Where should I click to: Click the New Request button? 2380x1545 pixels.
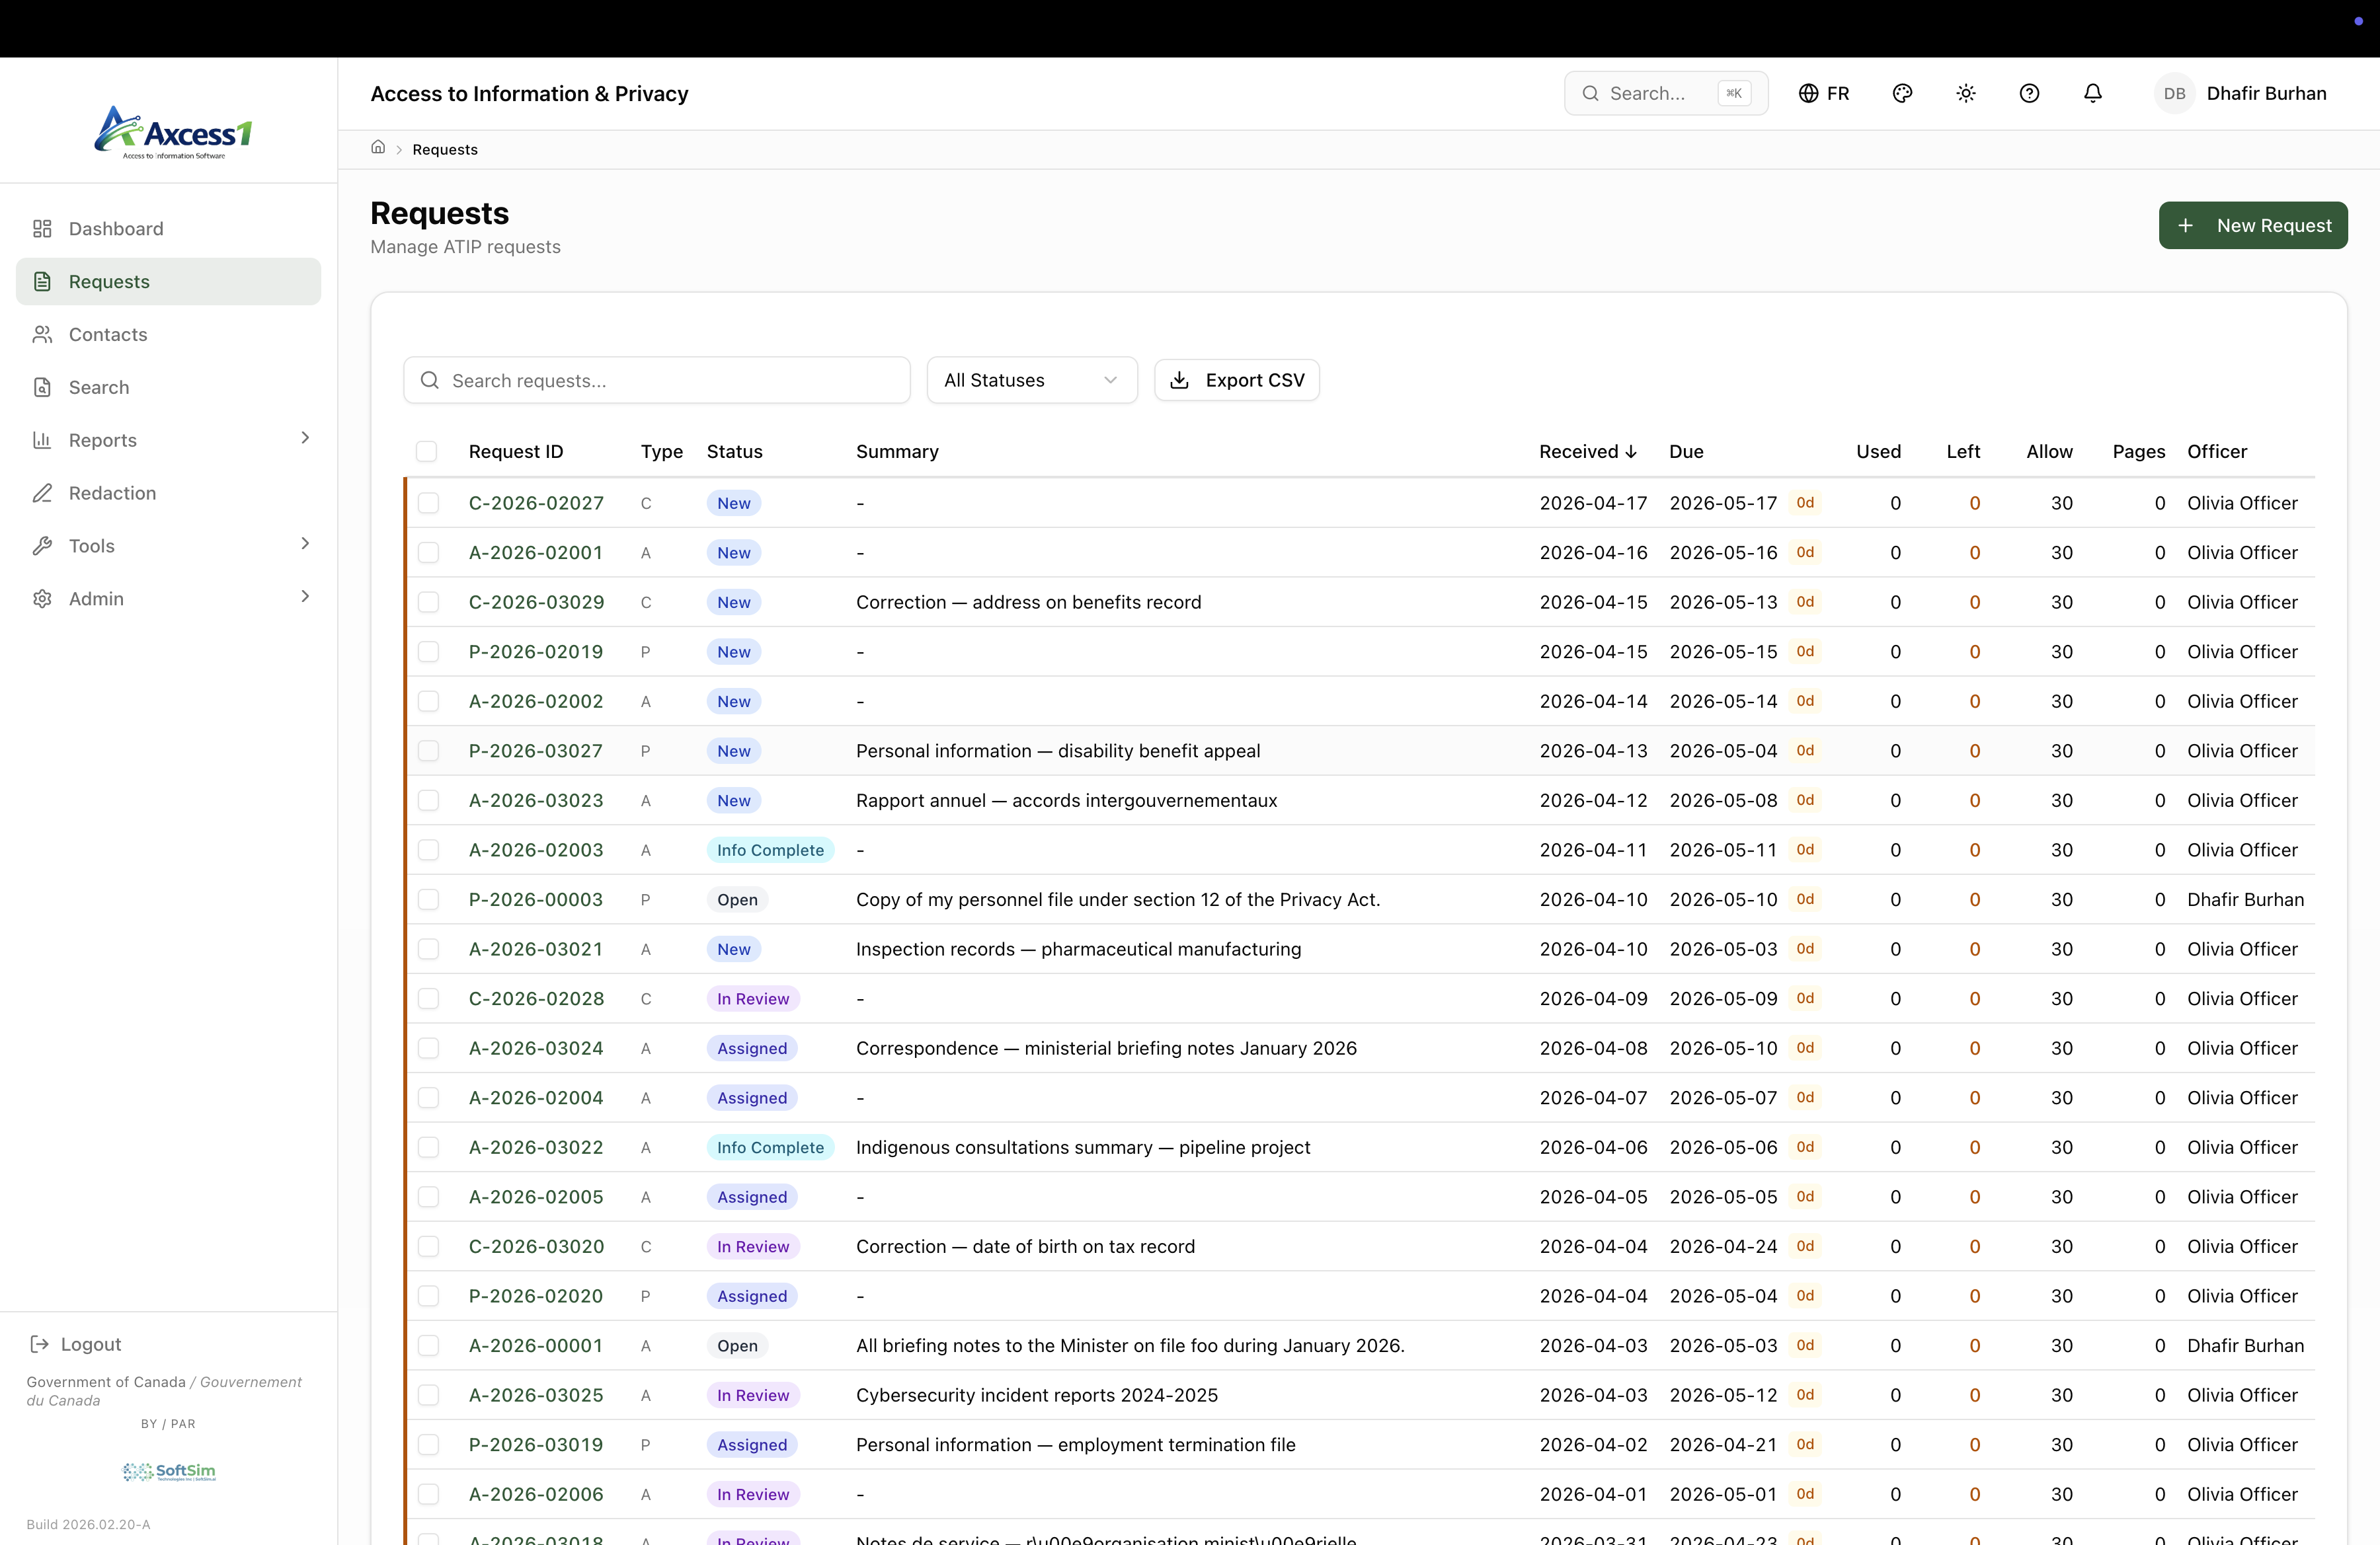[2252, 225]
